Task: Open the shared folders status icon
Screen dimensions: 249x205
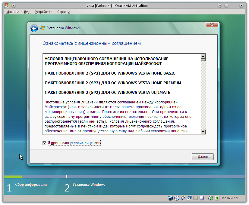Action: click(x=195, y=198)
